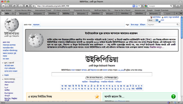Open the browser Home button
183x104 pixels.
coord(27,6)
